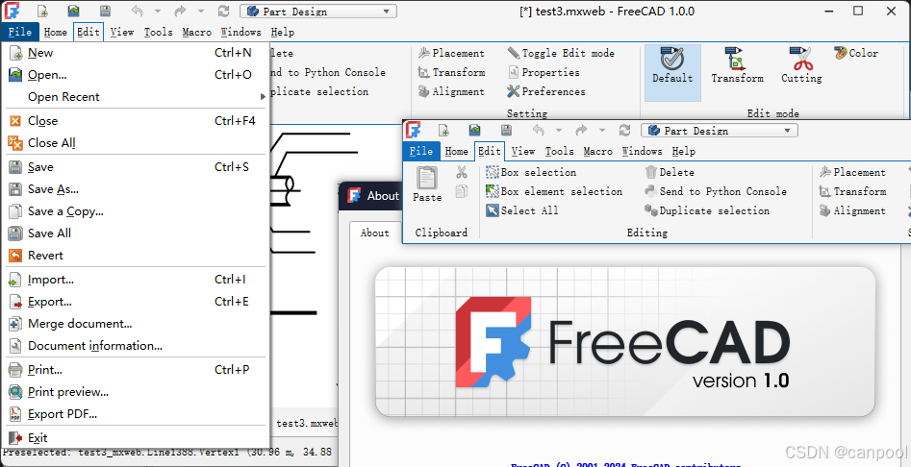This screenshot has width=911, height=467.
Task: Click the Open file icon in main title bar
Action: (74, 11)
